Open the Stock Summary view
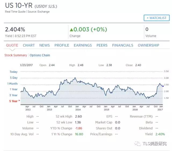 [x=16, y=55]
